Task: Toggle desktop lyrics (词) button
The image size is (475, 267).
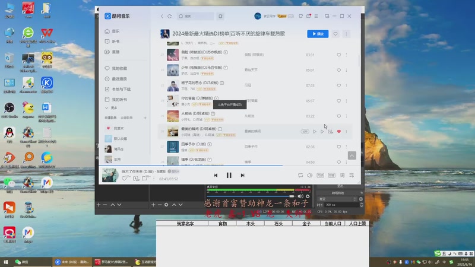Action: coord(342,175)
